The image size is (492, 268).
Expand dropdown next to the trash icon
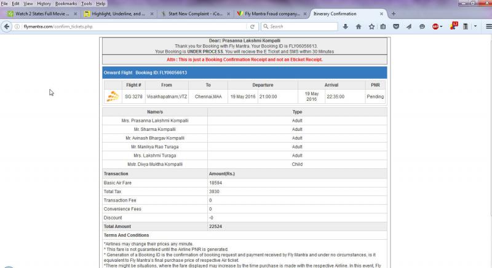[x=475, y=26]
